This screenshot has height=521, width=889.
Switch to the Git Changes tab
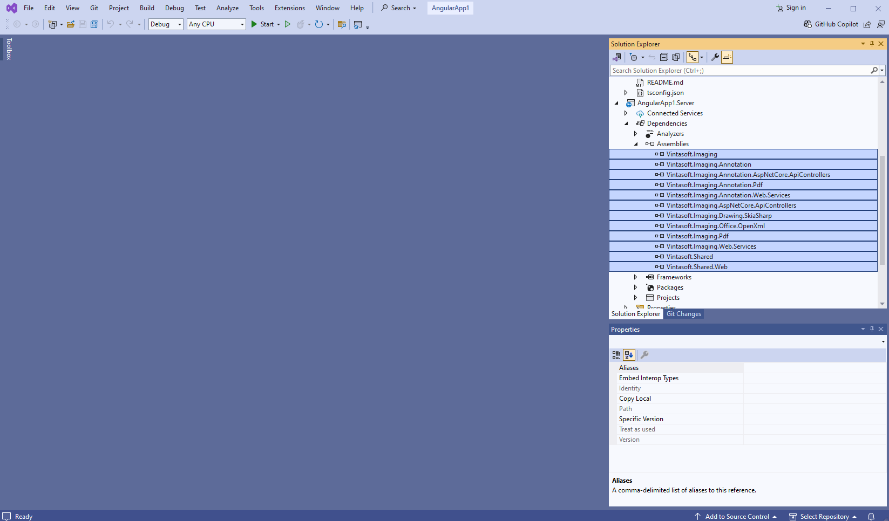coord(683,314)
